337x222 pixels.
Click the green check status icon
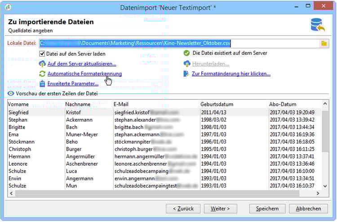(x=186, y=53)
